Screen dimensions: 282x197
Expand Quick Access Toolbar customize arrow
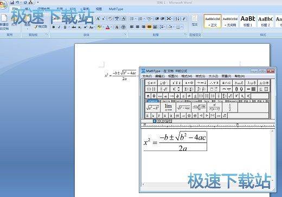tap(38, 2)
